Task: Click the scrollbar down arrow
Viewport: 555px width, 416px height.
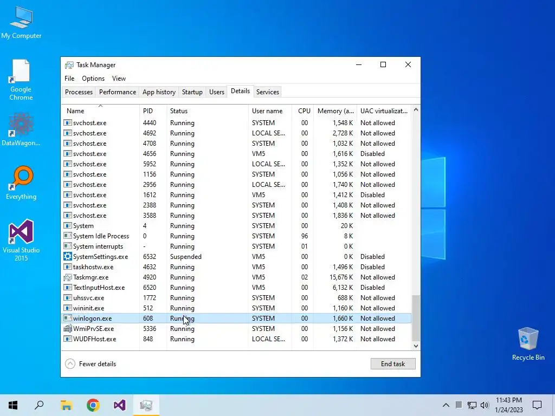Action: (416, 346)
